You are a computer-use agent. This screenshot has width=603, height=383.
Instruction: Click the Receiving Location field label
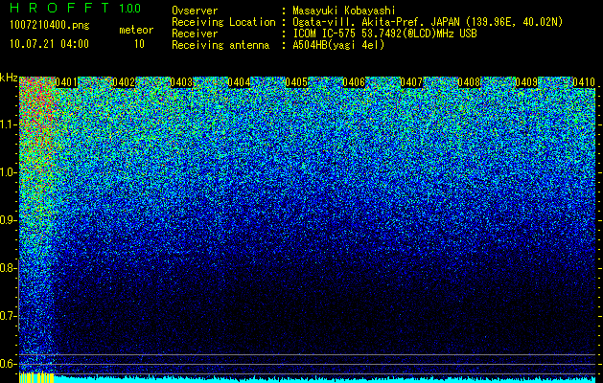(x=223, y=22)
